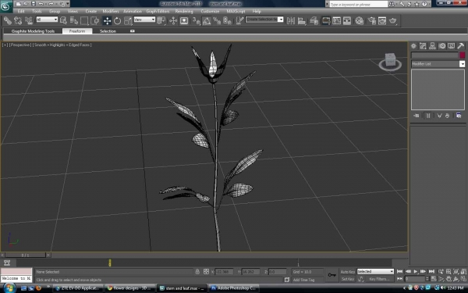
Task: Open Rendered Frame Window icon
Action: click(382, 20)
